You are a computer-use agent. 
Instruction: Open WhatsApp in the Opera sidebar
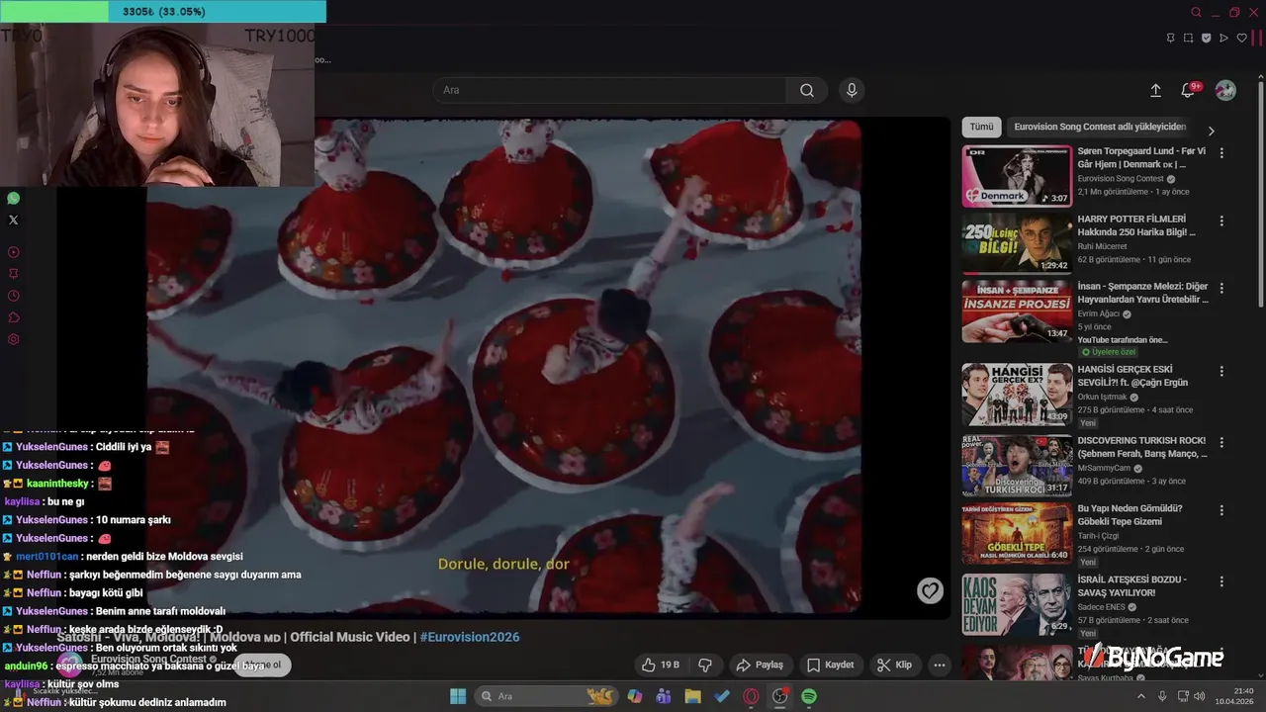pos(13,199)
